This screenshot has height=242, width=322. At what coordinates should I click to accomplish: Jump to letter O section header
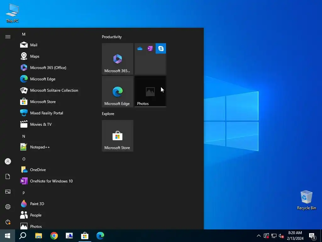pyautogui.click(x=24, y=159)
